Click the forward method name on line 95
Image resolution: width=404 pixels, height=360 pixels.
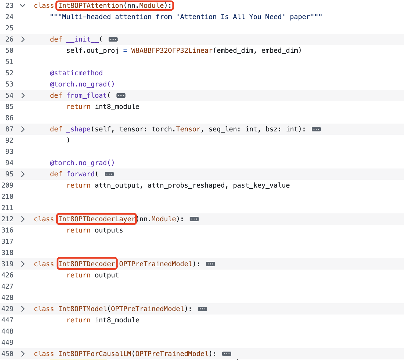pos(80,174)
